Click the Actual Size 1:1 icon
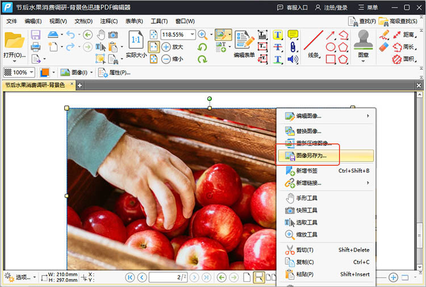Viewport: 426px width, 287px height. tap(136, 40)
